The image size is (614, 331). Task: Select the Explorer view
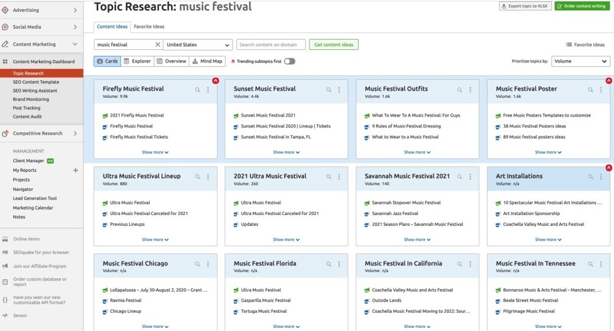(x=137, y=61)
